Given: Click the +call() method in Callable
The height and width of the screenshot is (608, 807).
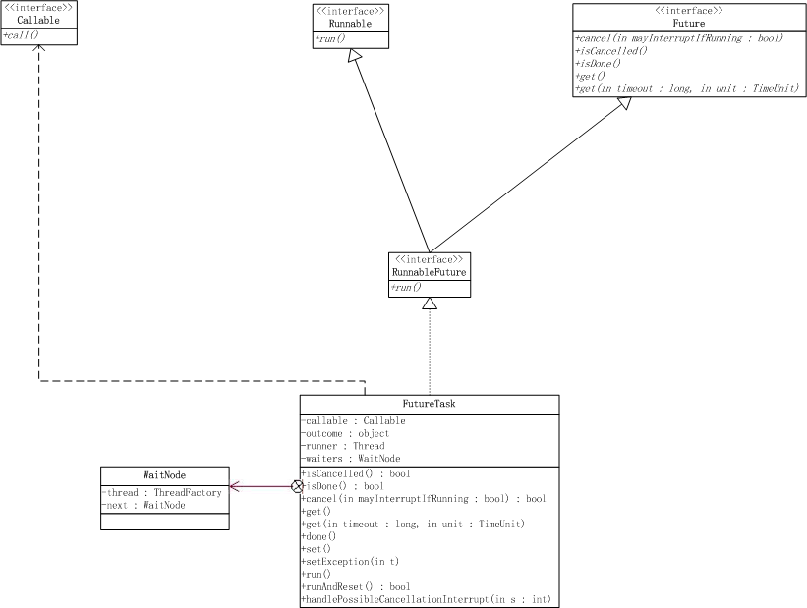Looking at the screenshot, I should [x=21, y=35].
